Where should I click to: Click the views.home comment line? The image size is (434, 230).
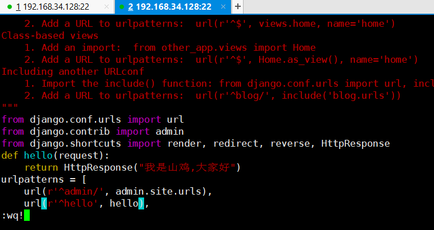pyautogui.click(x=210, y=24)
